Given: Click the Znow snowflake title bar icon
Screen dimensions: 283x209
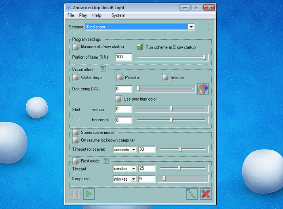Looking at the screenshot, I should (x=69, y=8).
